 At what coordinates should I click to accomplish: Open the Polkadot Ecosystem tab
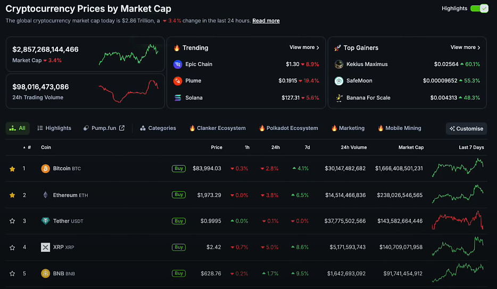pos(288,128)
